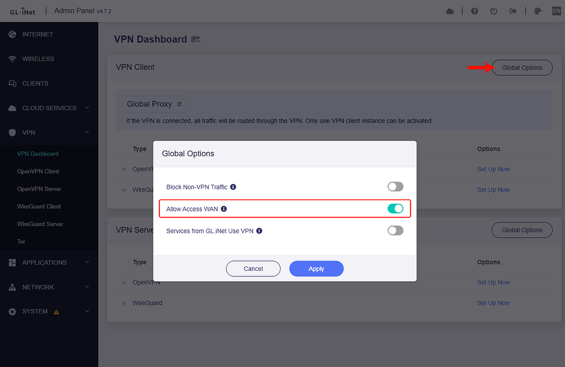
Task: Apply the Global Options settings
Action: pos(316,268)
